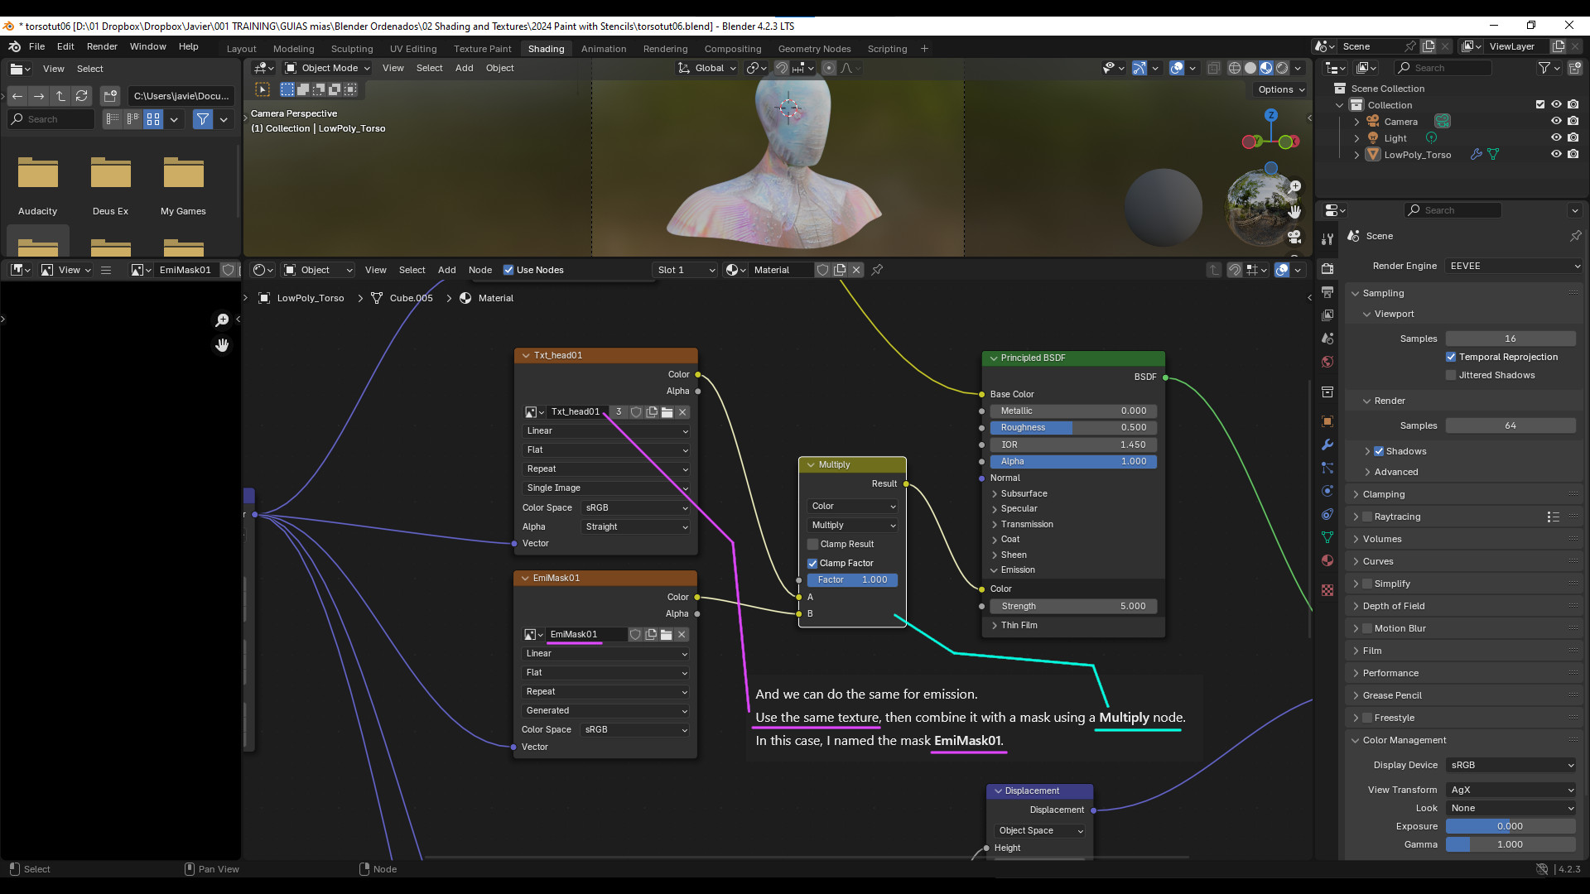Image resolution: width=1590 pixels, height=894 pixels.
Task: Create new directory in file browser
Action: pos(111,96)
